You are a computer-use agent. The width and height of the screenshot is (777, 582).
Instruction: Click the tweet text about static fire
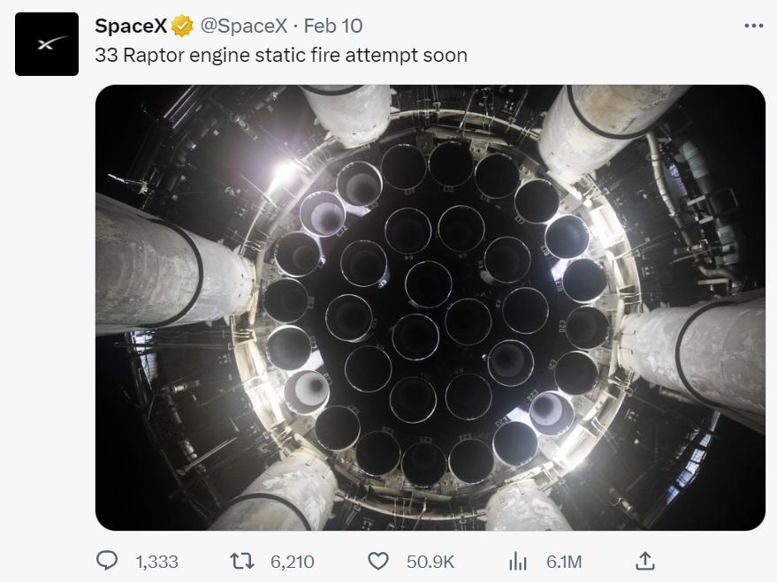281,55
